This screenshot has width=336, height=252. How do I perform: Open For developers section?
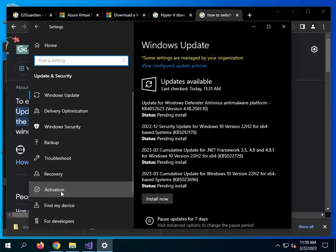coord(81,221)
